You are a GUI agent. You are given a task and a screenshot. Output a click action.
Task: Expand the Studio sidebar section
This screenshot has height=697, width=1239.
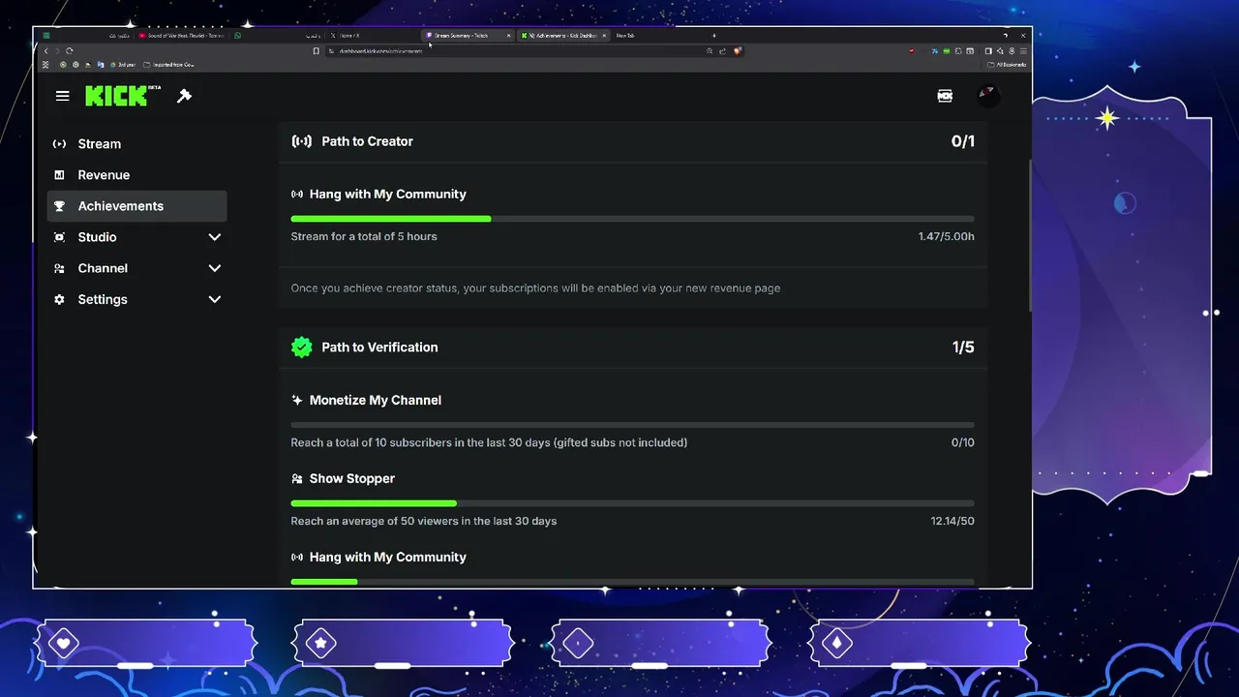(215, 237)
